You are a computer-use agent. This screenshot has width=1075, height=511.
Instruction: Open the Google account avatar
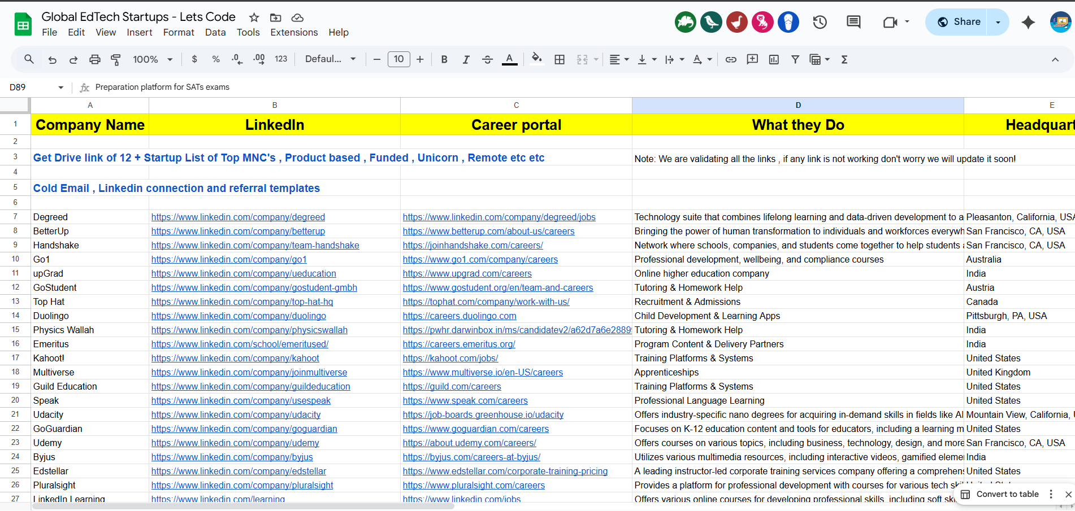[x=1061, y=22]
